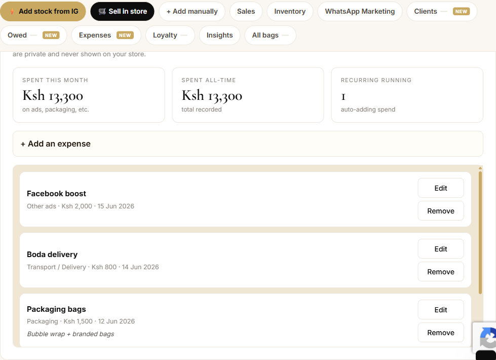Click the Recurring Running count of 1

tap(343, 96)
